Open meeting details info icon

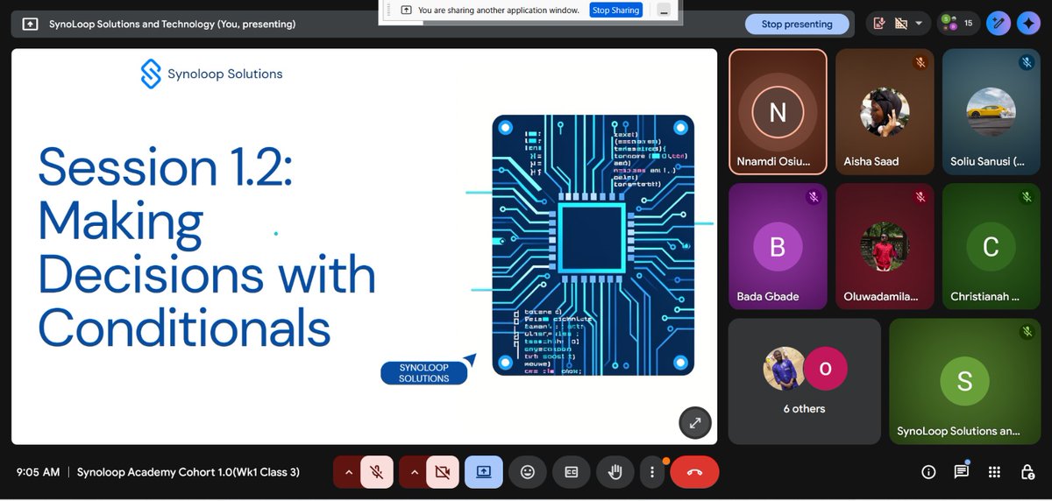928,472
